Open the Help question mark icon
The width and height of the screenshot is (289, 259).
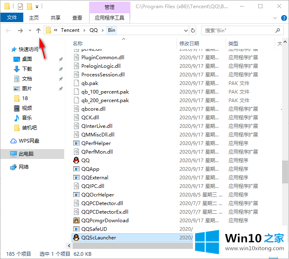(284, 18)
